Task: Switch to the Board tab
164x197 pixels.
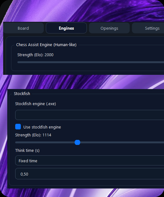Action: pos(23,28)
